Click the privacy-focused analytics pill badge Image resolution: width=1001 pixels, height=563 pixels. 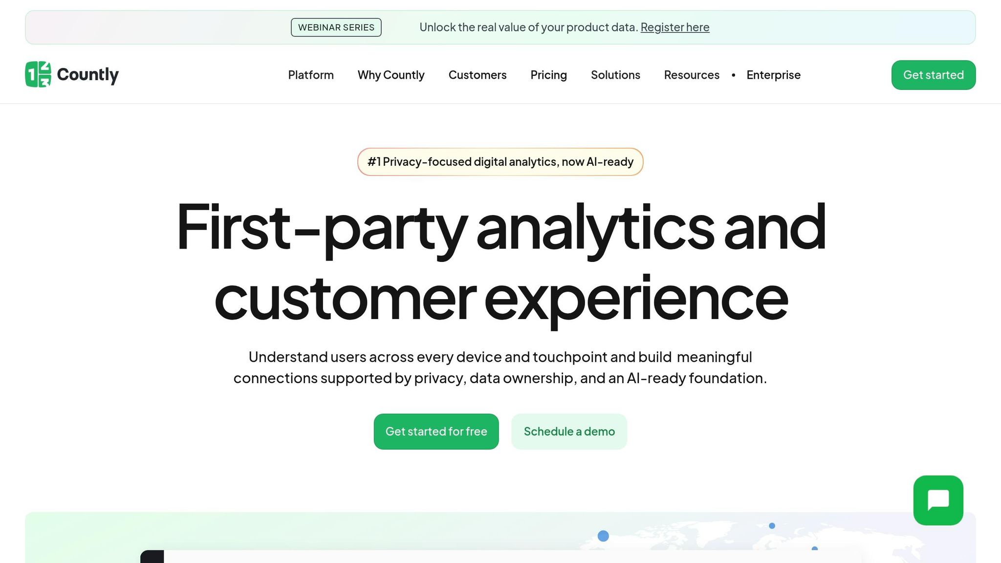point(500,162)
